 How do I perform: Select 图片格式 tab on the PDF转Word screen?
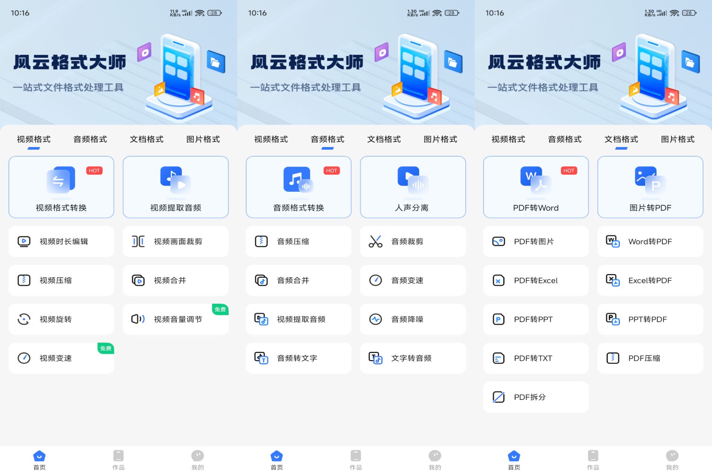pyautogui.click(x=678, y=139)
